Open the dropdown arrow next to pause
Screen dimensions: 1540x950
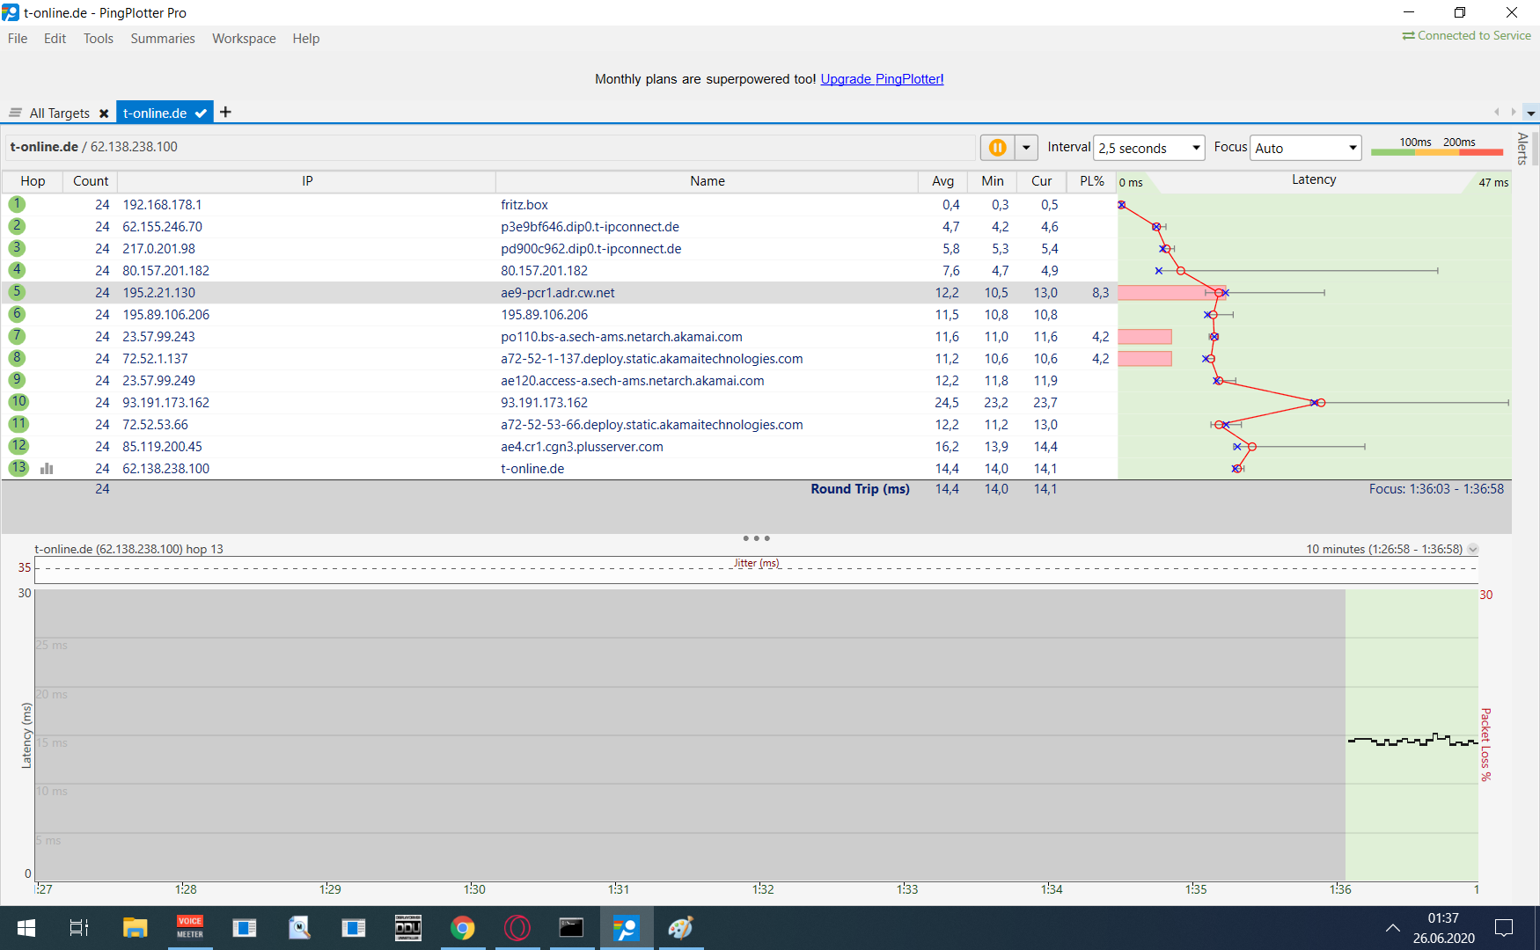(x=1026, y=148)
